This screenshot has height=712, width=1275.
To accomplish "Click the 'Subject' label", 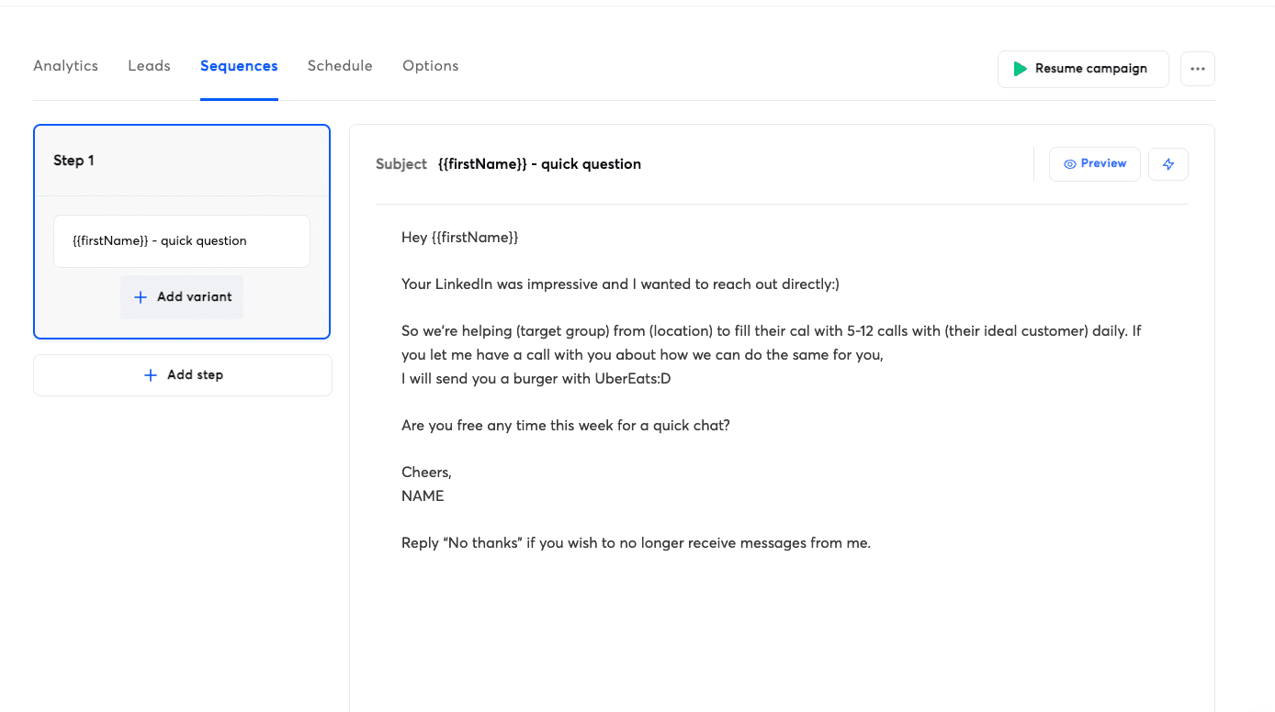I will [401, 164].
